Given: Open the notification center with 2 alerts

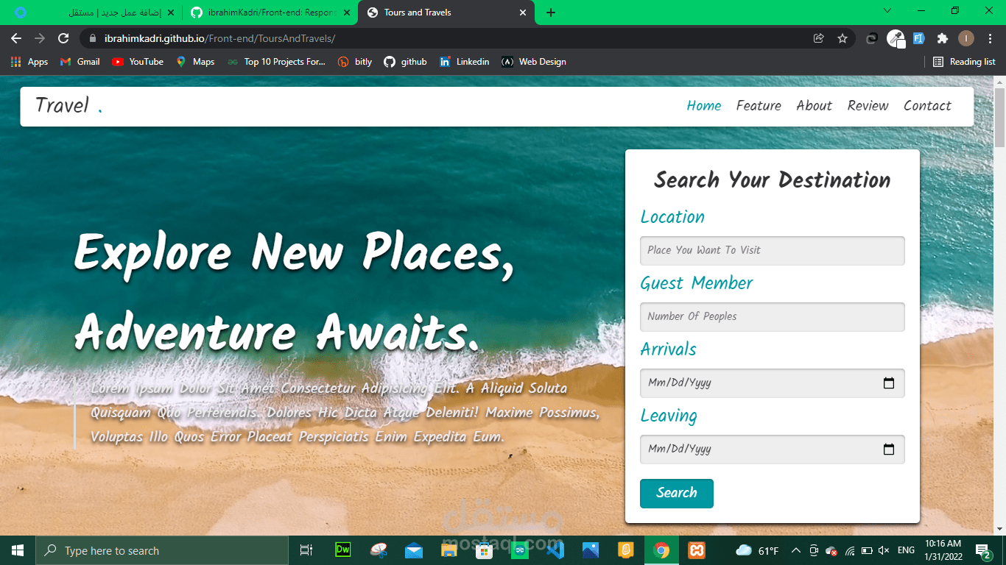Looking at the screenshot, I should click(983, 550).
